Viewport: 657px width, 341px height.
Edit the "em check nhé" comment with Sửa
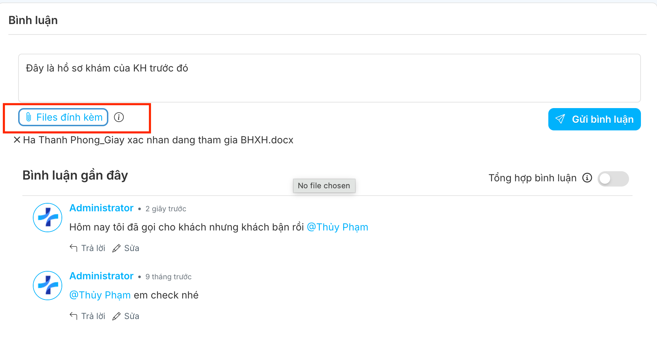(x=126, y=316)
